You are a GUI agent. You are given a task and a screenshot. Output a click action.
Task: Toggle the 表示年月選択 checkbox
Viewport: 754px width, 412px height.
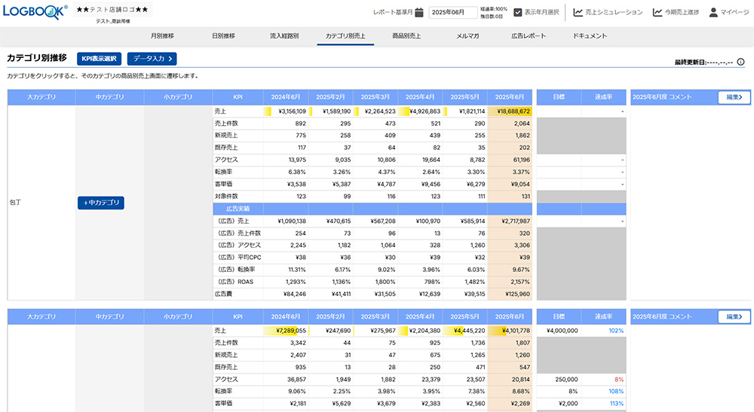[x=518, y=12]
